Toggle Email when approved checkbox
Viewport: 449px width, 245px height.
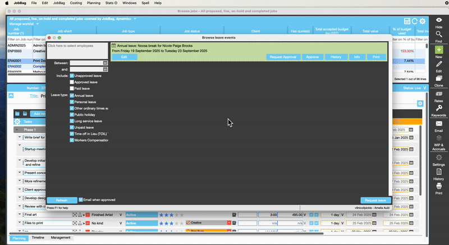(81, 200)
